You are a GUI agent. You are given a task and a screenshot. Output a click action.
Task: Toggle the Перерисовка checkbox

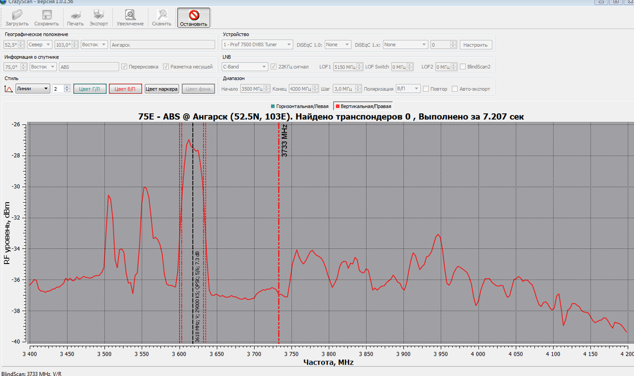[x=124, y=66]
